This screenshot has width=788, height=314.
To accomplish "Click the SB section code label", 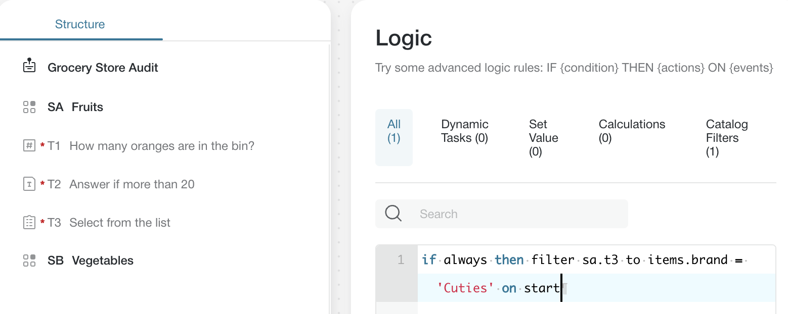I will coord(56,260).
